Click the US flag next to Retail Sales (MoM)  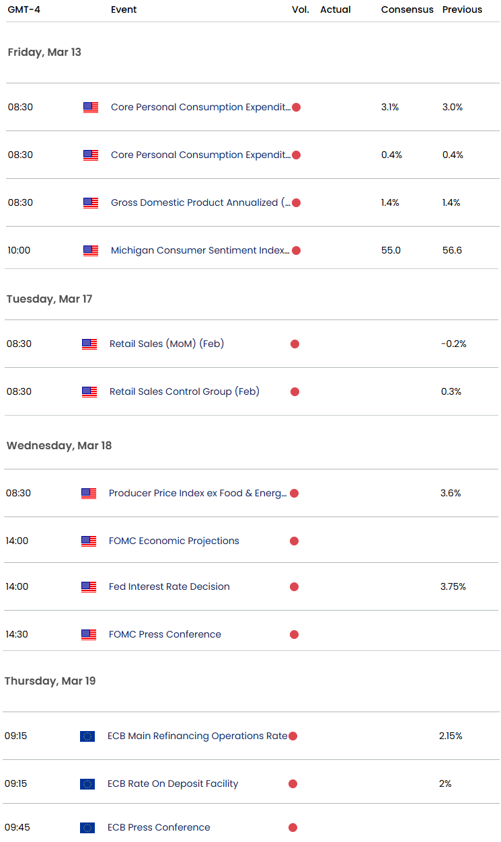(x=89, y=344)
